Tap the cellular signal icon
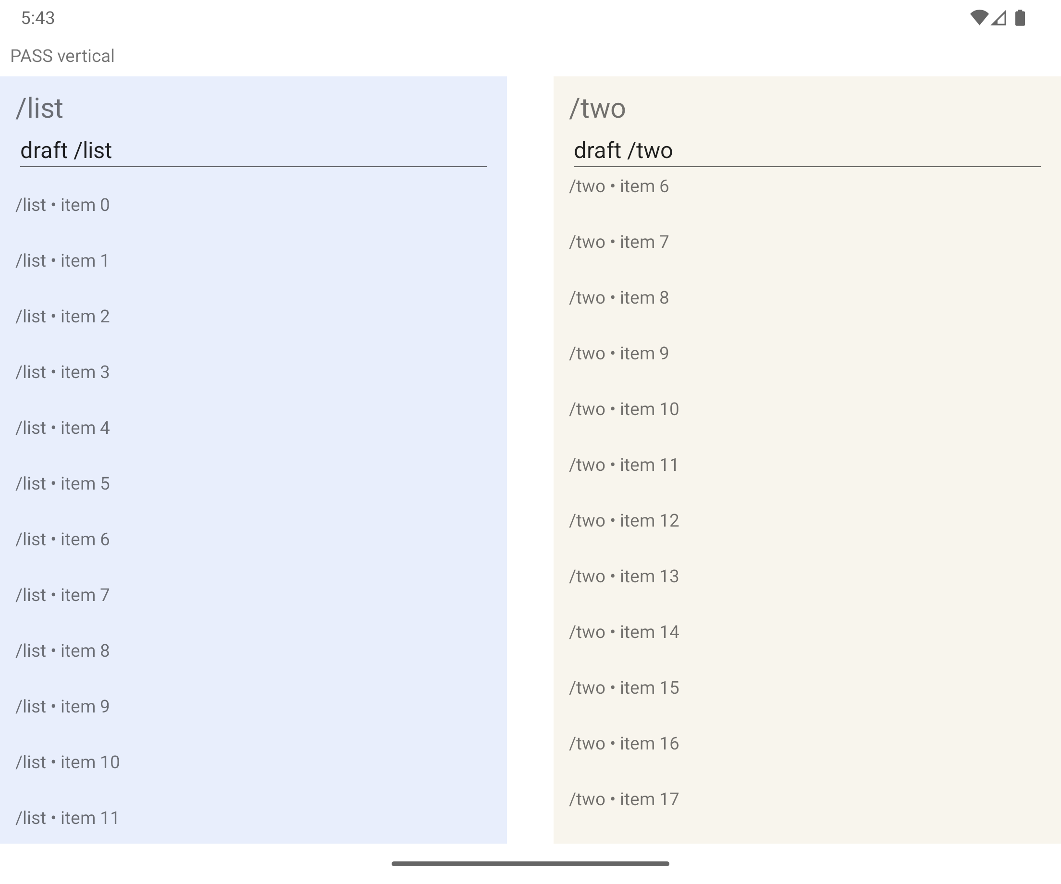This screenshot has height=884, width=1061. [x=999, y=18]
